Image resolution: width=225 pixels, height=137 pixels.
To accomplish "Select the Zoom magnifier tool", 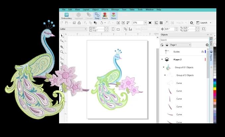I will pos(62,52).
